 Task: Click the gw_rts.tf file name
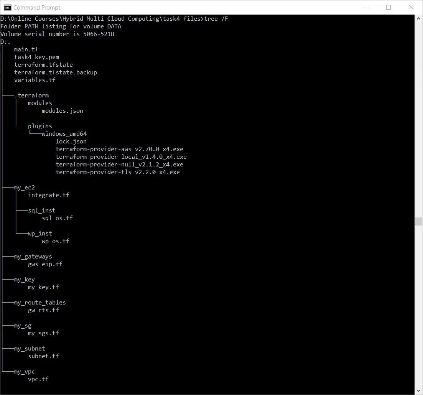(43, 310)
